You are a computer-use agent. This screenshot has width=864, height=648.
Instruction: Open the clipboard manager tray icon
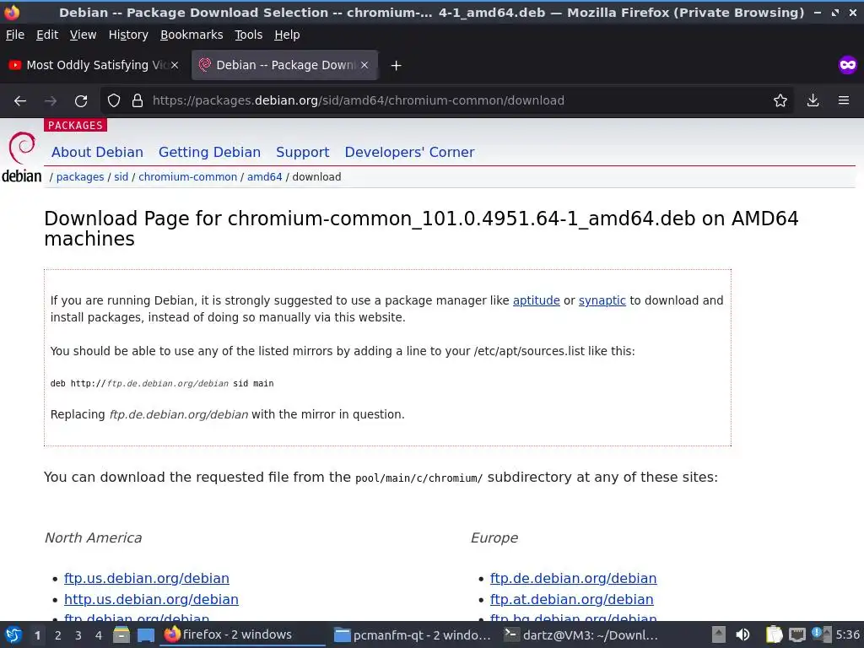tap(774, 634)
